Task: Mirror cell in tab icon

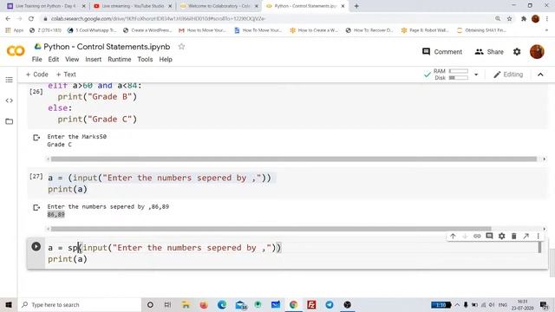Action: click(x=526, y=236)
